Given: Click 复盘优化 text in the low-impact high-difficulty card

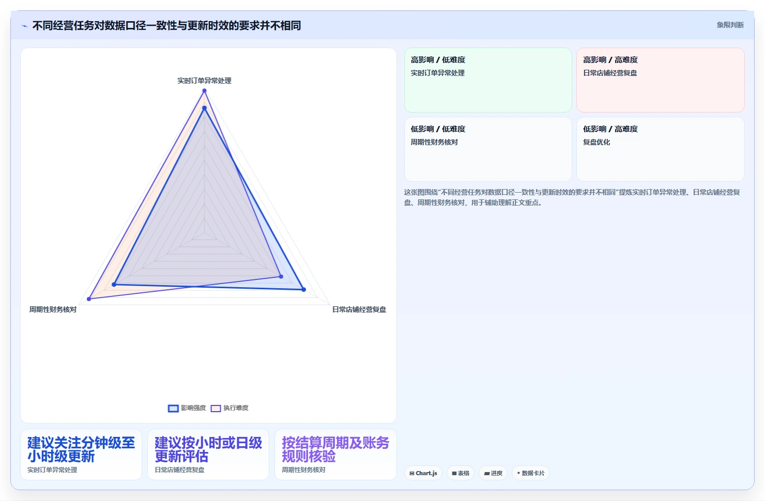Looking at the screenshot, I should pos(596,142).
